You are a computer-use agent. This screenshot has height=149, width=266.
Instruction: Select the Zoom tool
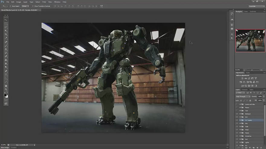pyautogui.click(x=6, y=89)
